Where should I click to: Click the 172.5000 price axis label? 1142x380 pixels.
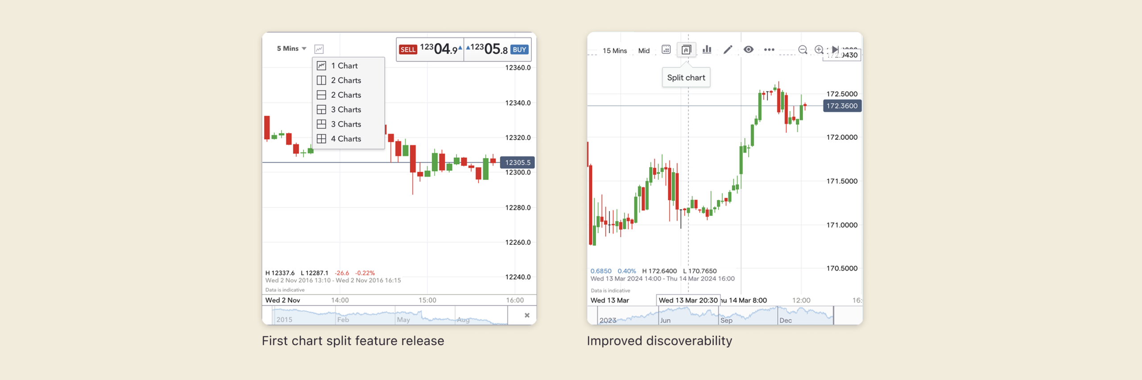click(842, 94)
